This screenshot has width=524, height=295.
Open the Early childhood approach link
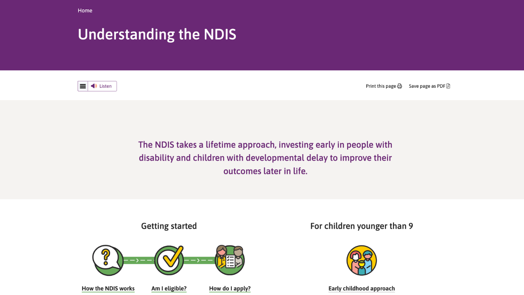click(361, 288)
